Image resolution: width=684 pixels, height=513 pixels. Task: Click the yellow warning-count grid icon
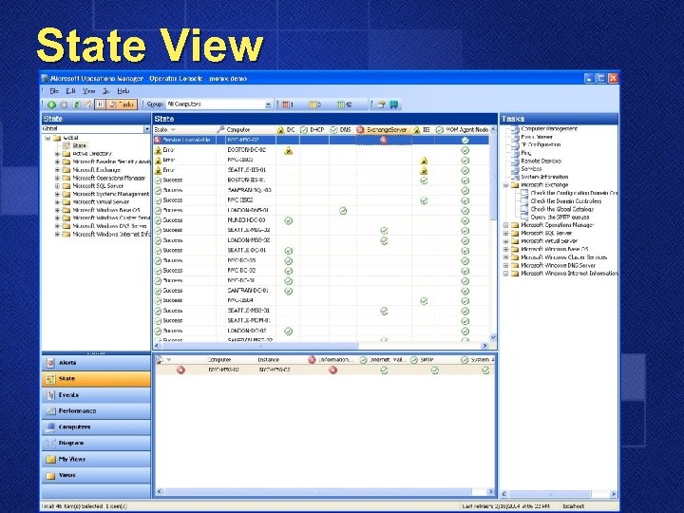click(x=313, y=104)
